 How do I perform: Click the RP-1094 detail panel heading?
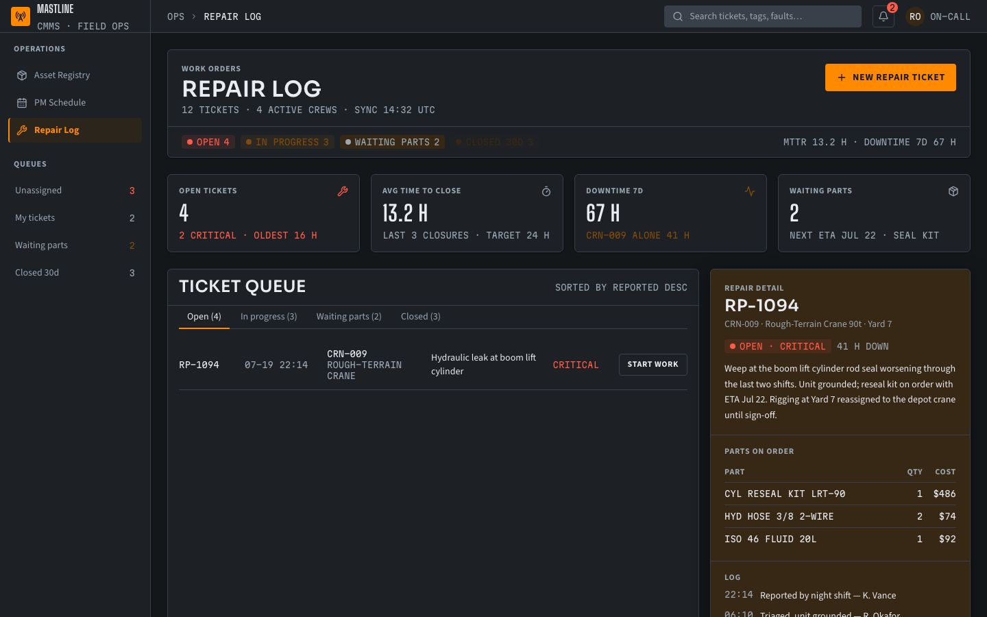[761, 306]
